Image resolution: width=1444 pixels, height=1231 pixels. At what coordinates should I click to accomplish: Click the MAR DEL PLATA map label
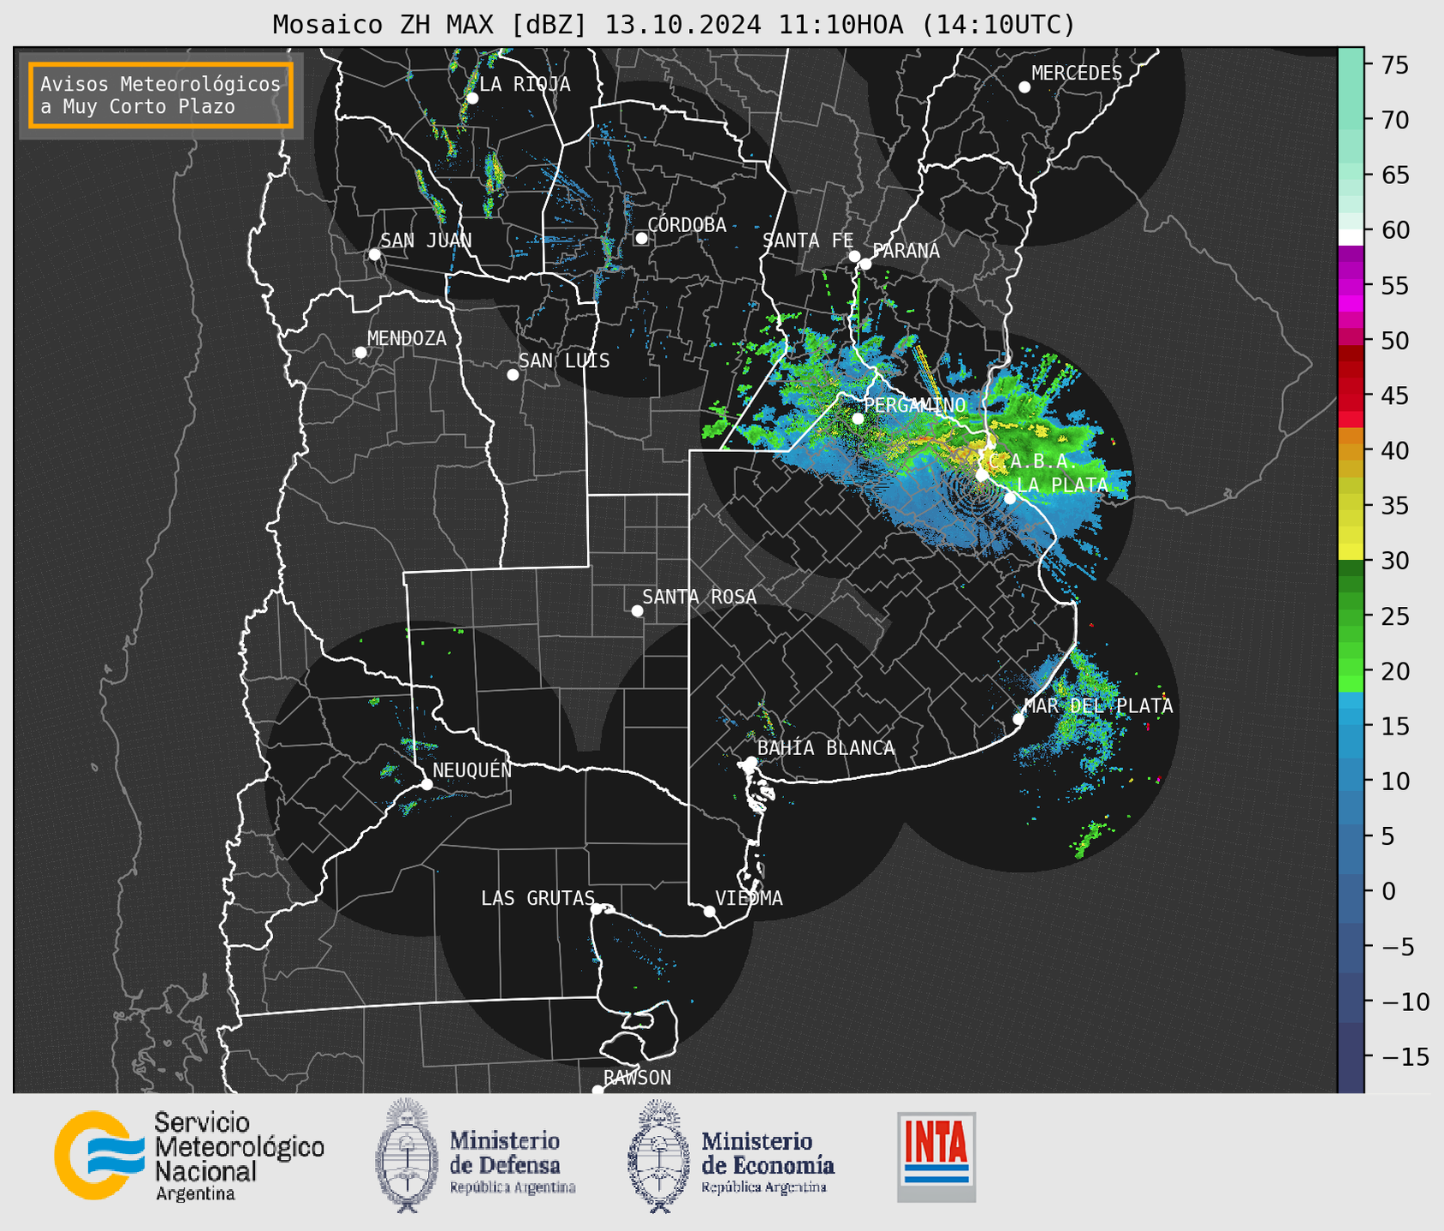pyautogui.click(x=1099, y=705)
